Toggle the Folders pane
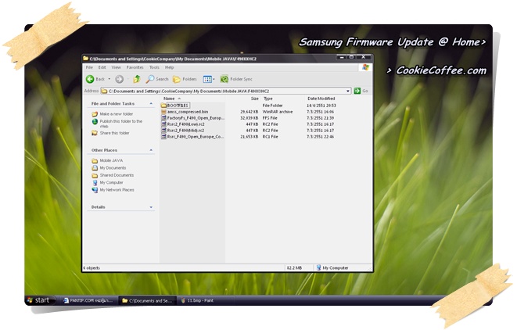 (x=185, y=79)
